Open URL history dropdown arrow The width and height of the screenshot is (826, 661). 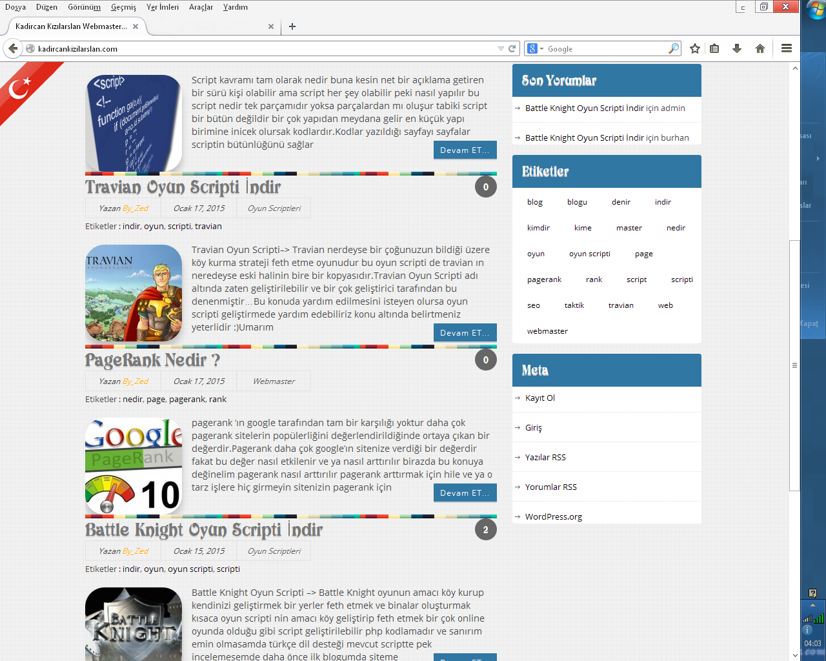tap(501, 48)
